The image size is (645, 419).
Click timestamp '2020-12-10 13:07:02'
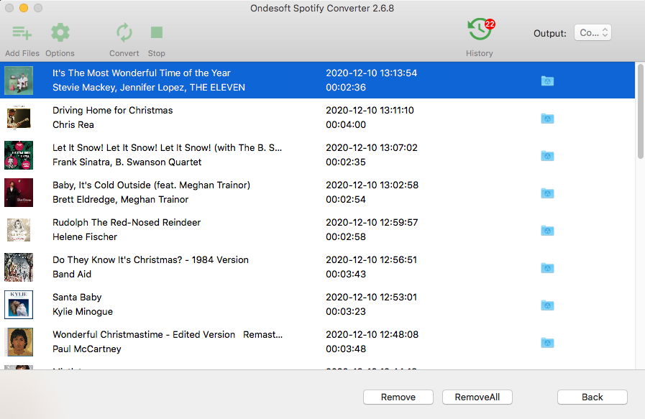coord(372,147)
